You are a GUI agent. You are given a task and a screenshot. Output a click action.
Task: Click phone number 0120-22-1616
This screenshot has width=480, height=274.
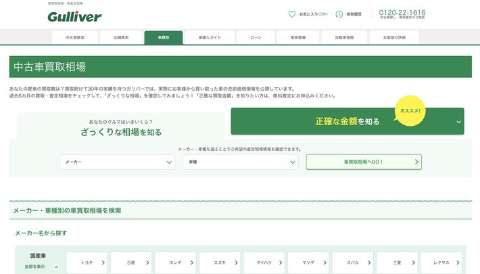pos(402,13)
